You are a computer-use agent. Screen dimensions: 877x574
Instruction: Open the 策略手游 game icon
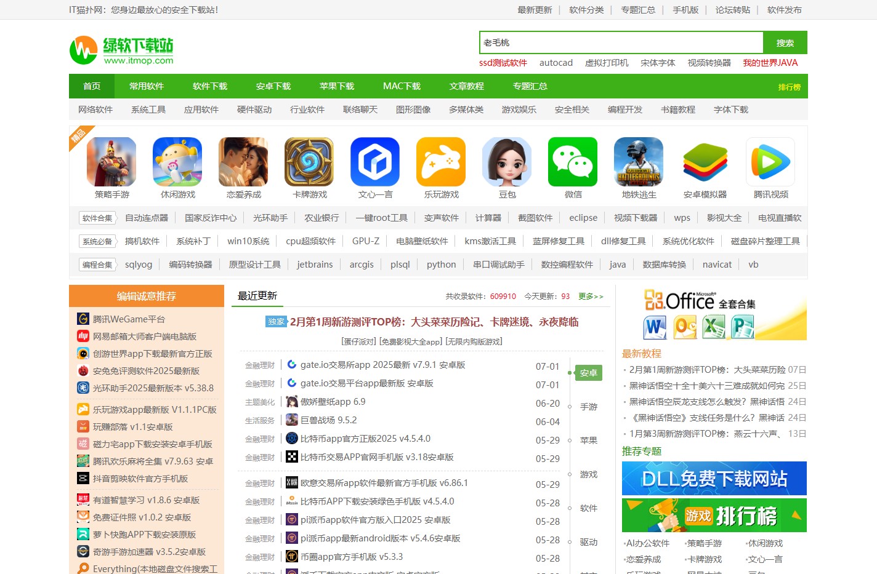(111, 162)
